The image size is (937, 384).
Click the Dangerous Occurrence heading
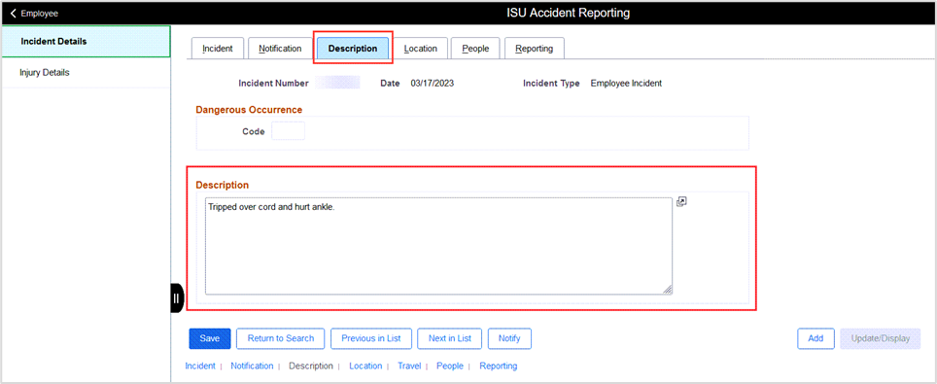(x=249, y=110)
